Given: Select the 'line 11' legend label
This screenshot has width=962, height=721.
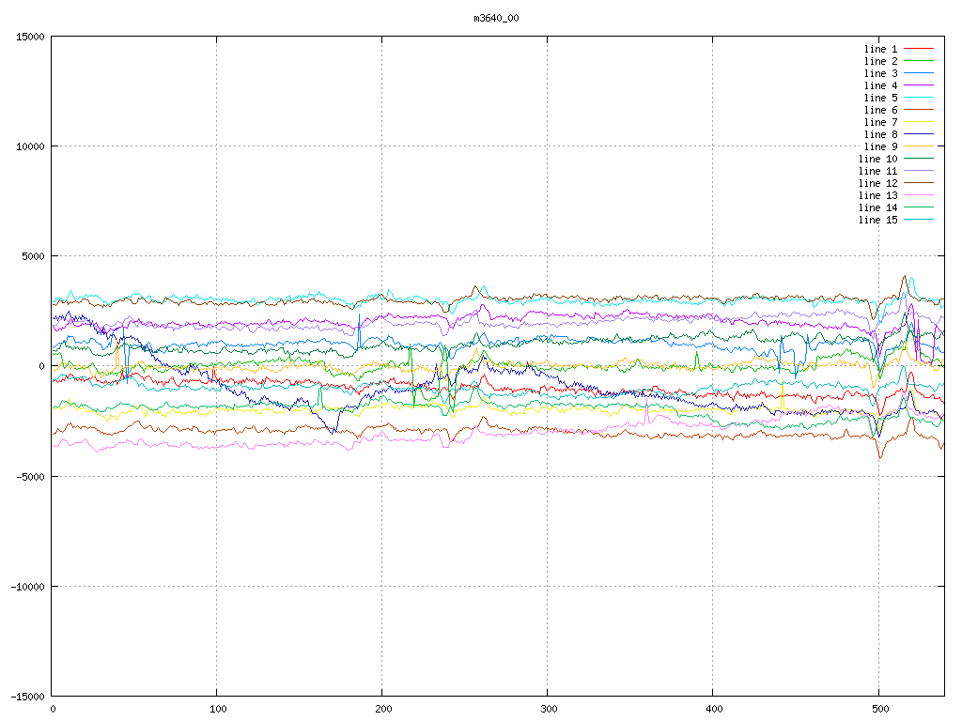Looking at the screenshot, I should 878,171.
